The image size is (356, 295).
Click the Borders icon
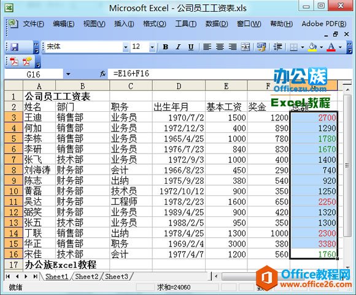[294, 47]
